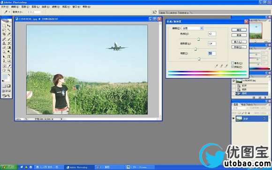Confirm with the OK button in dialog

click(x=239, y=30)
